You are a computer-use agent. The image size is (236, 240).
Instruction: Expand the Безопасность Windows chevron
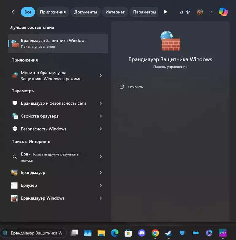[x=101, y=129]
